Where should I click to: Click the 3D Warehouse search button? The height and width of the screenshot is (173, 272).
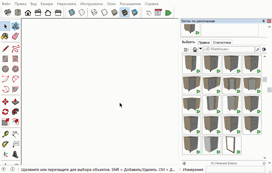pos(257,49)
